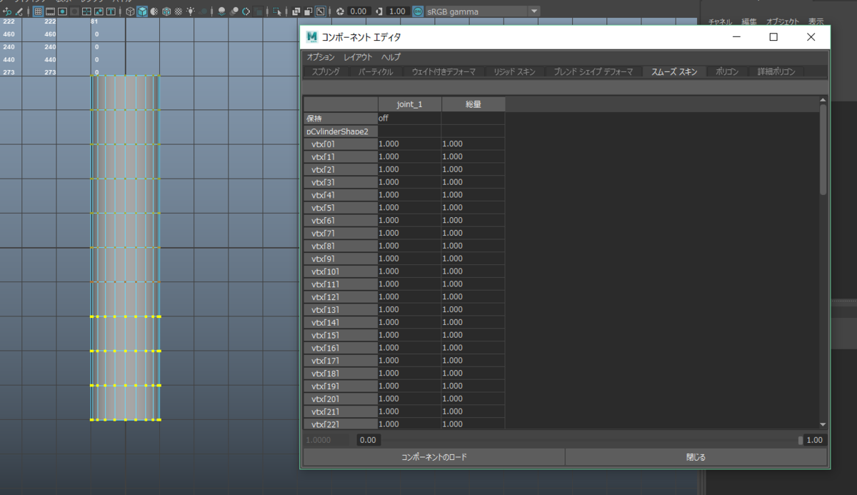Select the 総量 column header

(473, 104)
